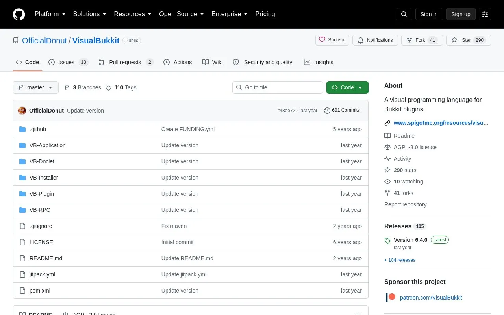This screenshot has height=315, width=504.
Task: Open the 681 Commits history
Action: [x=342, y=110]
